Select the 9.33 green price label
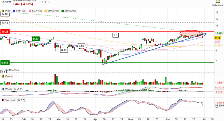The height and width of the screenshot is (121, 224). click(x=36, y=39)
